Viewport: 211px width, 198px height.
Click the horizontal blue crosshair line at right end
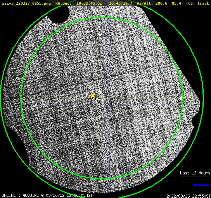click(207, 98)
